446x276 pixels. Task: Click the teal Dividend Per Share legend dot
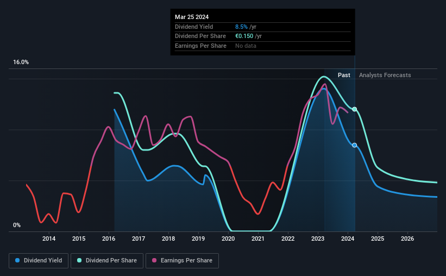pos(79,260)
